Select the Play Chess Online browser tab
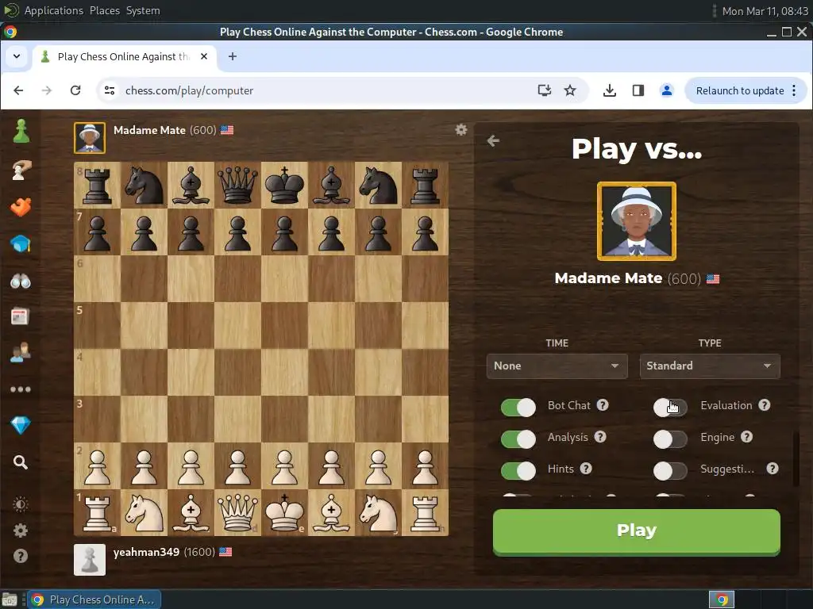The image size is (813, 609). tap(123, 56)
